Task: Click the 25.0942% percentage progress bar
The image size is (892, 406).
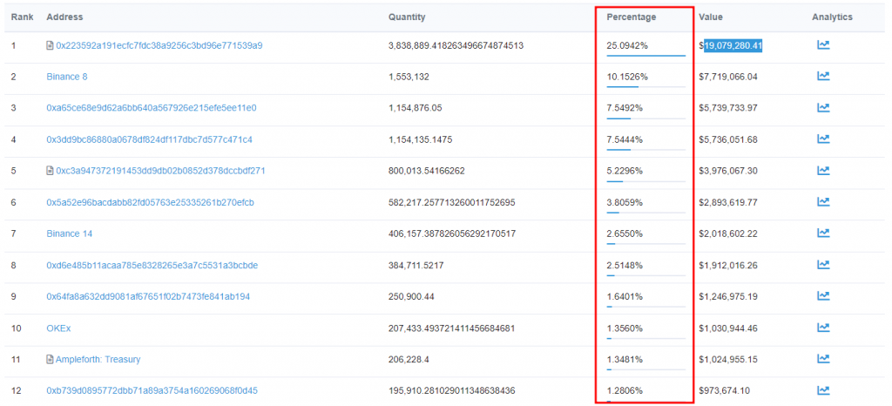Action: click(x=646, y=56)
